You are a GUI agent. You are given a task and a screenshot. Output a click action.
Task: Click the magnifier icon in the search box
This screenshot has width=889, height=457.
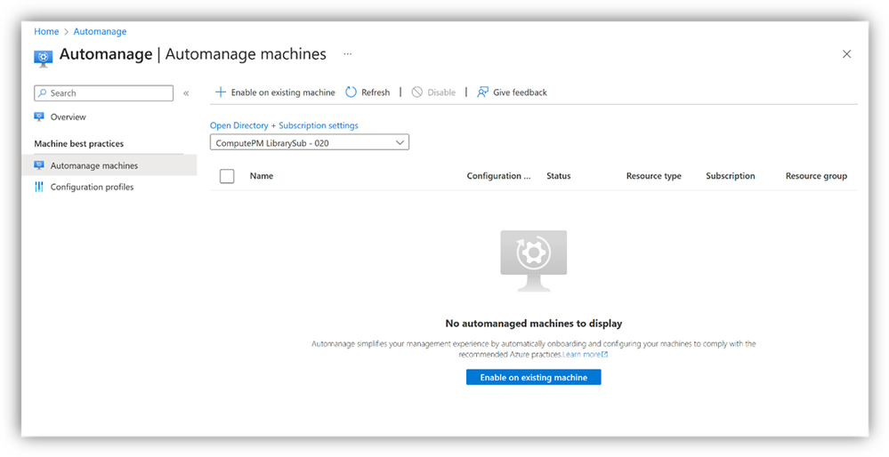43,93
